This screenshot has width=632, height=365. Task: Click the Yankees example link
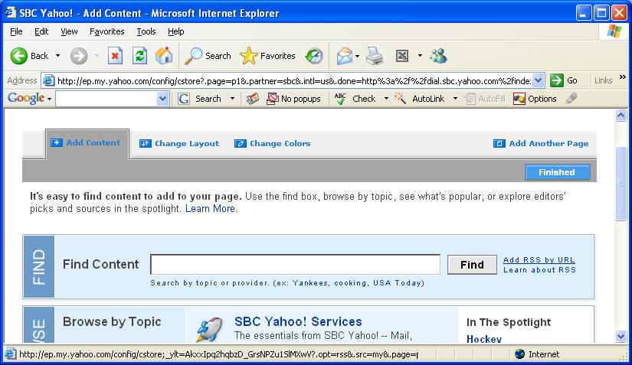click(x=310, y=283)
